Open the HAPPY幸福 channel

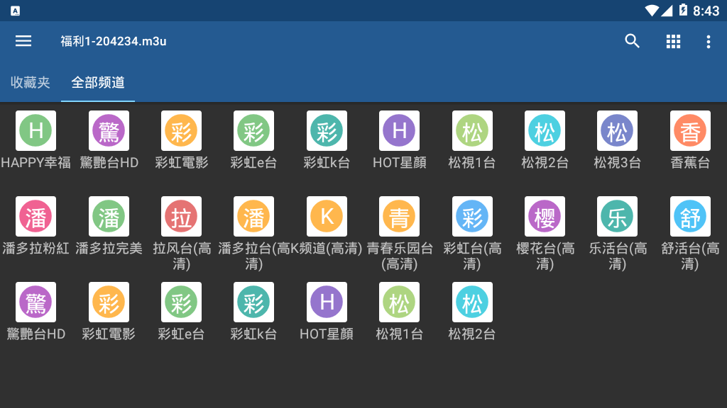point(36,131)
